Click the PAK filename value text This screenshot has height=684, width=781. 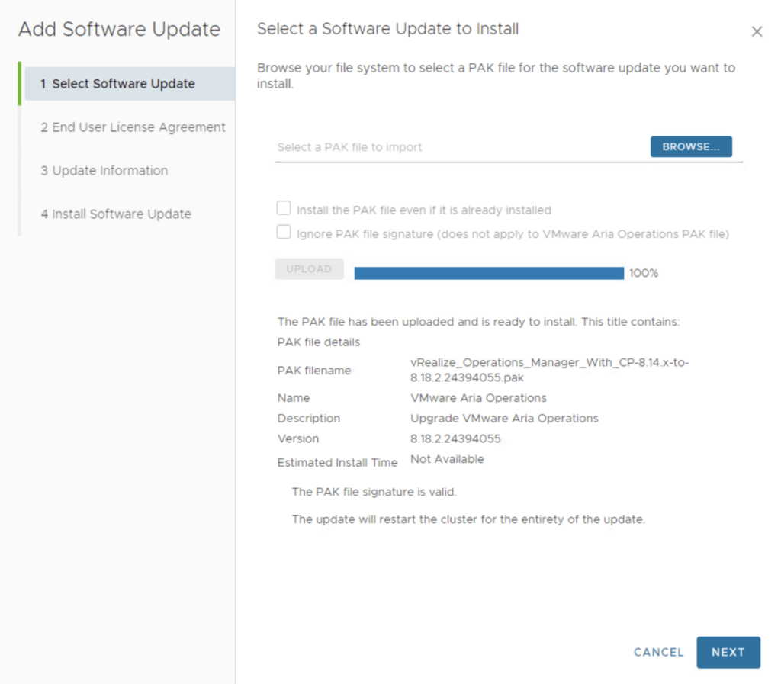[549, 370]
